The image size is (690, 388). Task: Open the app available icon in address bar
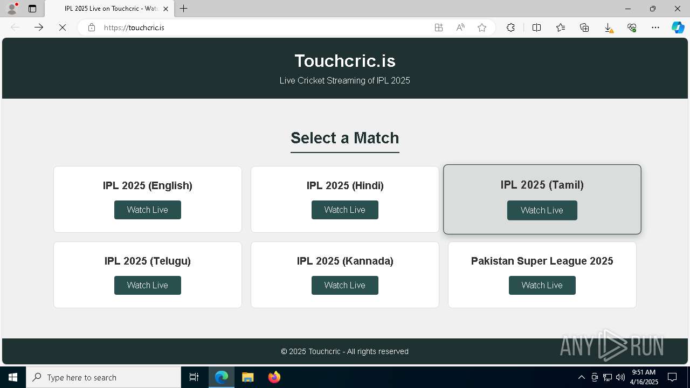(439, 27)
